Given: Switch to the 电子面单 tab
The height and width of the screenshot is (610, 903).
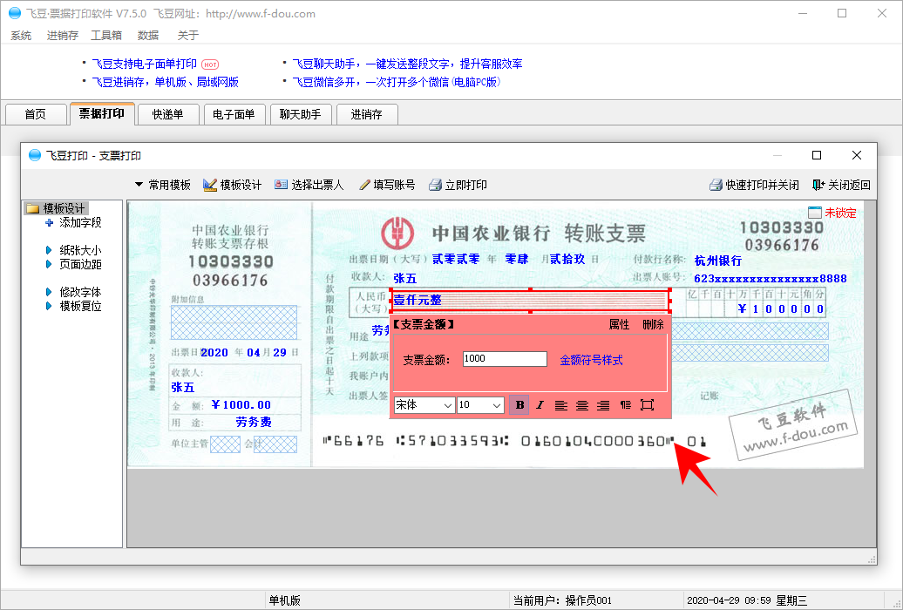Looking at the screenshot, I should [x=234, y=114].
